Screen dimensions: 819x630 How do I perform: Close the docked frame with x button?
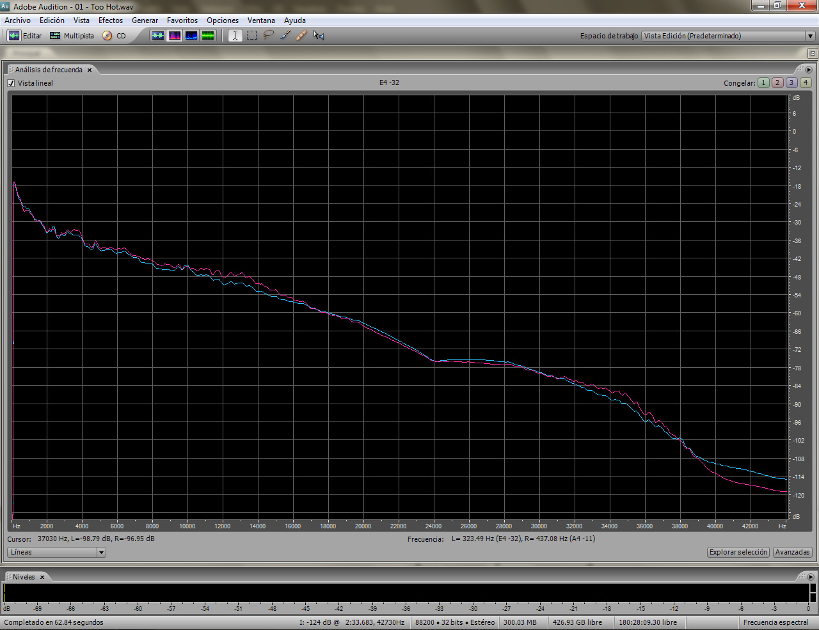(813, 53)
